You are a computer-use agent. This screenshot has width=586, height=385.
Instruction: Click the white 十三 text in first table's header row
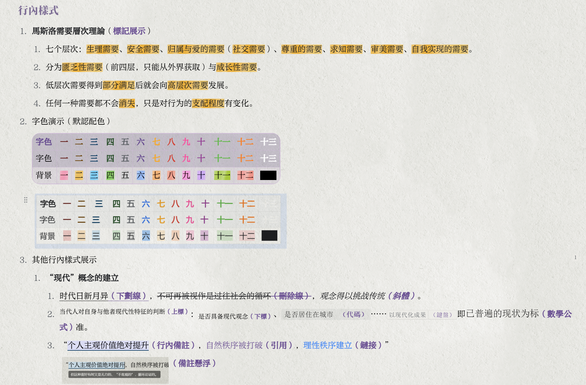point(268,142)
